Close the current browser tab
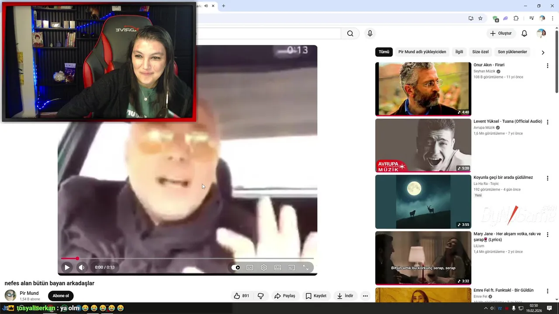 213,6
